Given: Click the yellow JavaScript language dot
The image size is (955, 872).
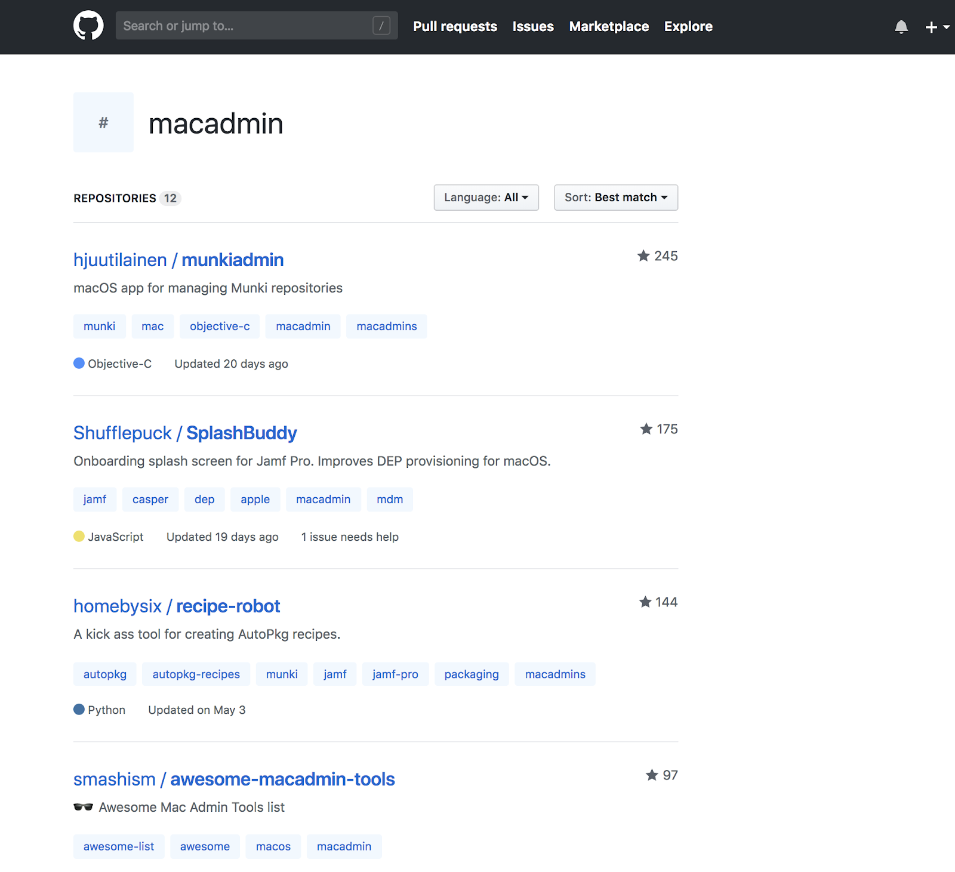Looking at the screenshot, I should [79, 537].
